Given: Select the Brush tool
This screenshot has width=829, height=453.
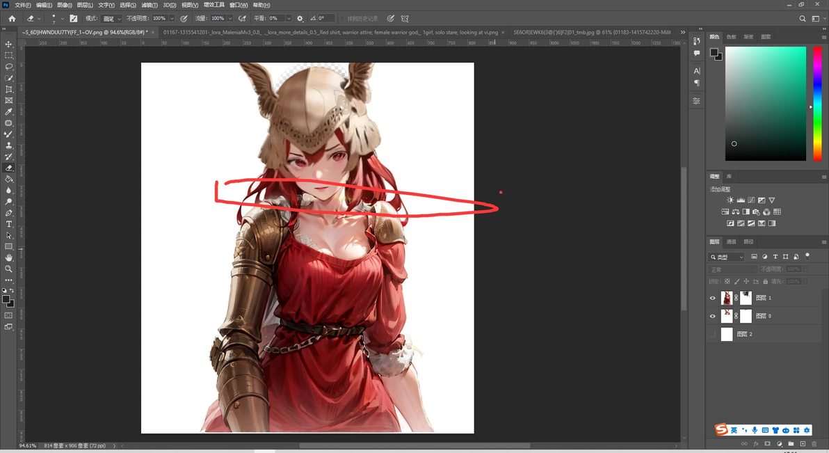Looking at the screenshot, I should pyautogui.click(x=8, y=134).
